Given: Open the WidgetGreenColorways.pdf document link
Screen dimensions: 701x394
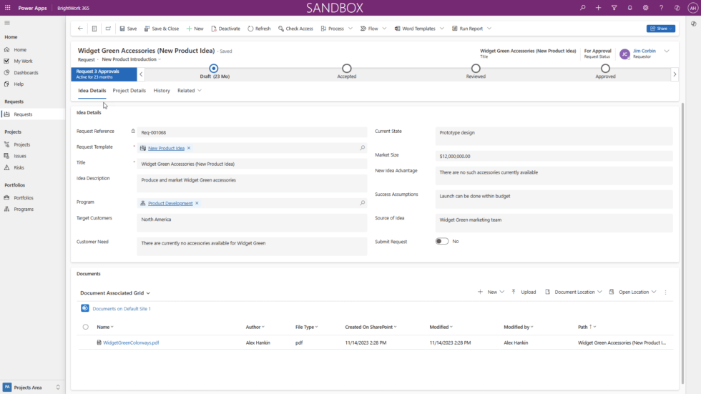Looking at the screenshot, I should click(x=131, y=343).
